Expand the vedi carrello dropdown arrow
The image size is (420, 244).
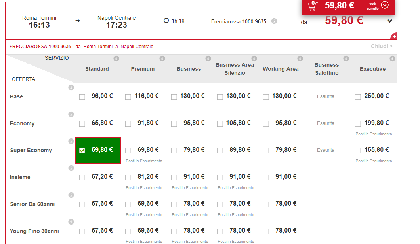[x=384, y=5]
